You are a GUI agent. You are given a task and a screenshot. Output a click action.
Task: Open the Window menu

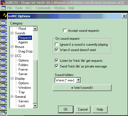(59, 8)
